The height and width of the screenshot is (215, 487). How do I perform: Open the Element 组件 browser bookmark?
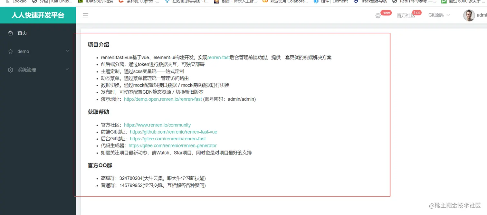pyautogui.click(x=330, y=2)
